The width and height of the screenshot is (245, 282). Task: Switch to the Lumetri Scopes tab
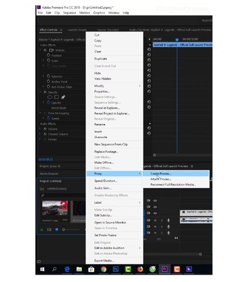tap(77, 30)
